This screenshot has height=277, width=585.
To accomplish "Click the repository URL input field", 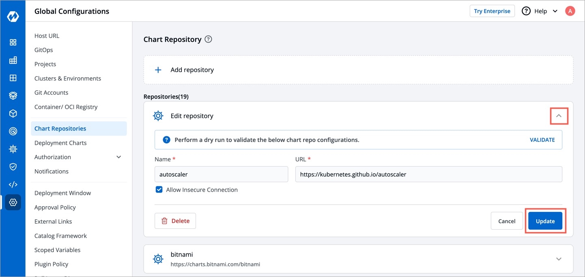I will pos(428,174).
